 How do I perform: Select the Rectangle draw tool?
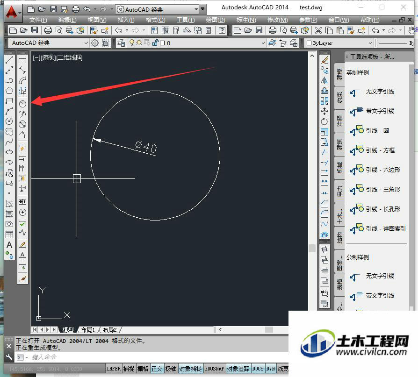[x=9, y=101]
